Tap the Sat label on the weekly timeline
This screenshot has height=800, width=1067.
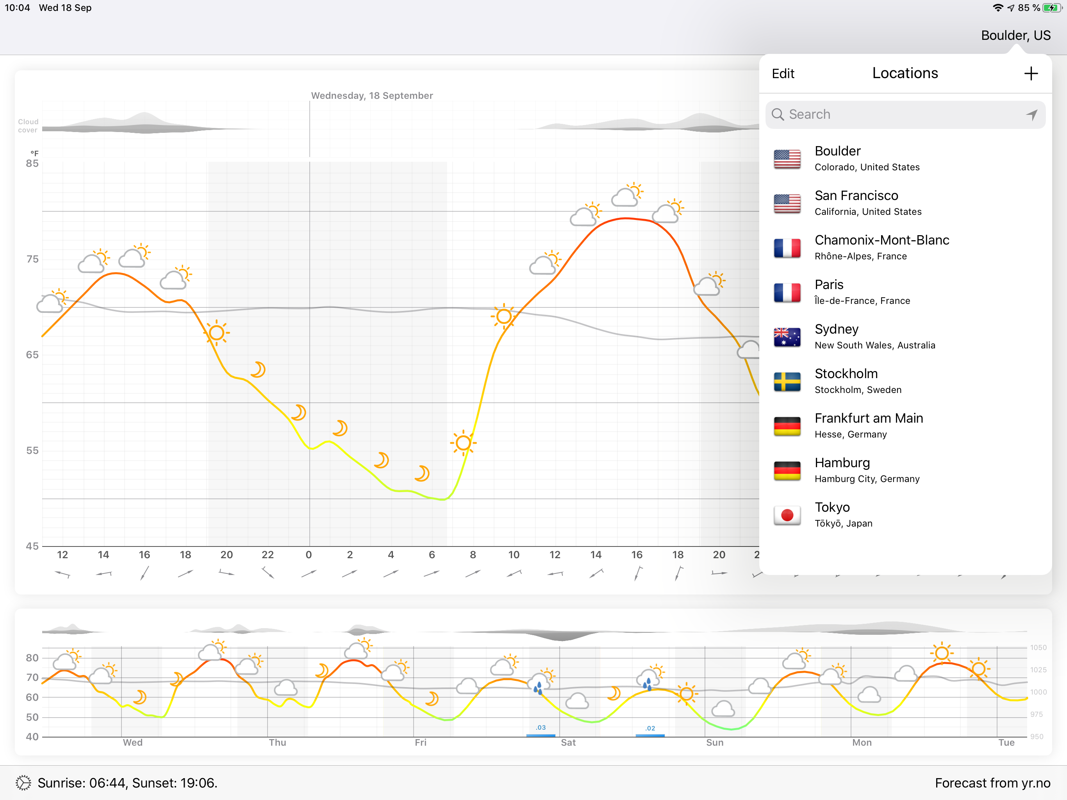(568, 742)
